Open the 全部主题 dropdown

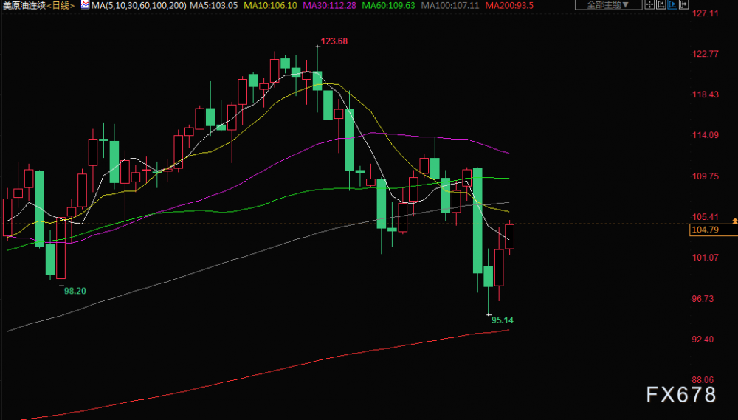tap(609, 4)
